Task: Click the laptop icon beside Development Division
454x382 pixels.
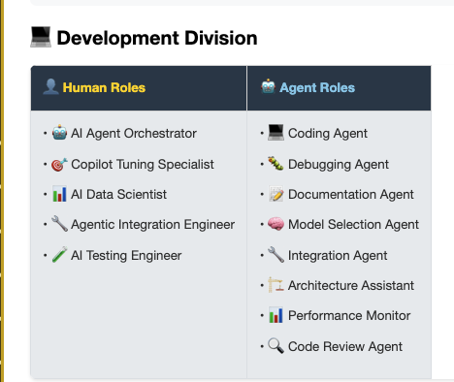Action: coord(41,37)
